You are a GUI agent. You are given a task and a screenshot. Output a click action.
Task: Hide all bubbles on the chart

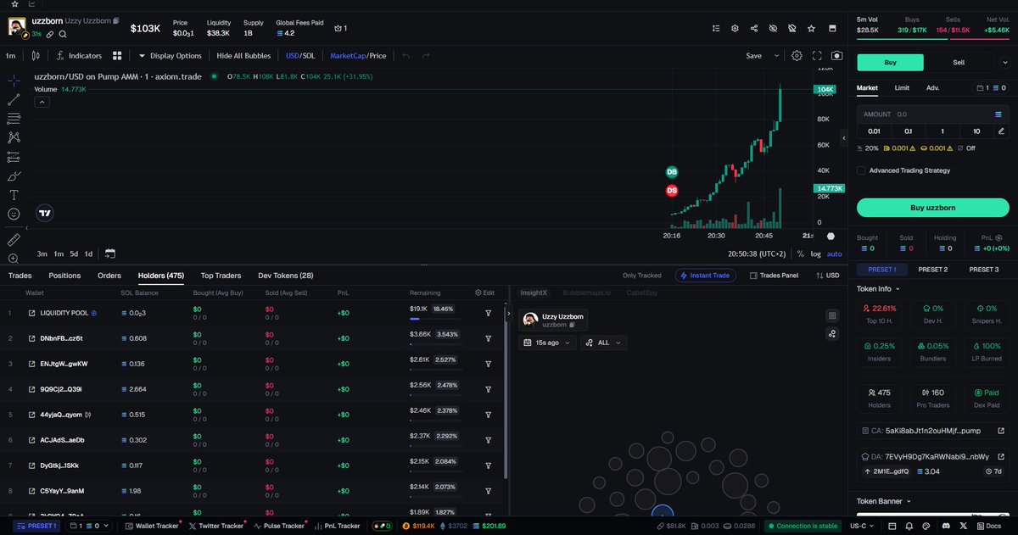[x=243, y=56]
